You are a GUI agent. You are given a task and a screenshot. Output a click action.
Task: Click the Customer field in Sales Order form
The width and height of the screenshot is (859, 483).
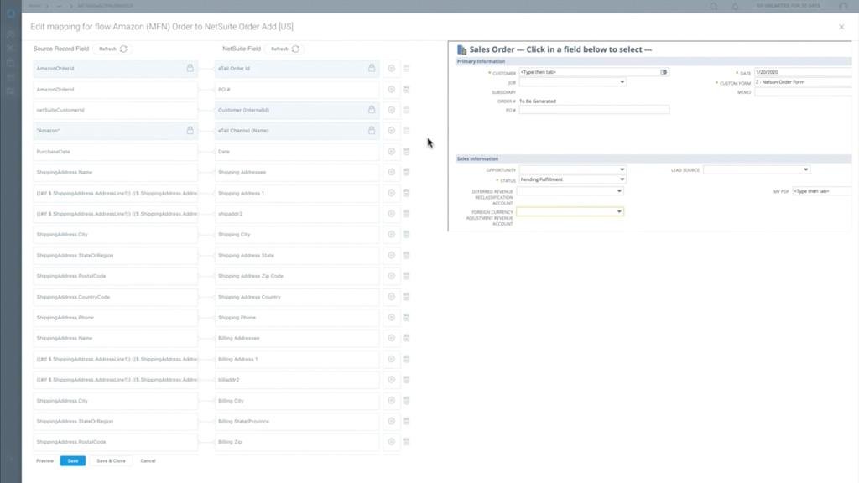(x=590, y=72)
